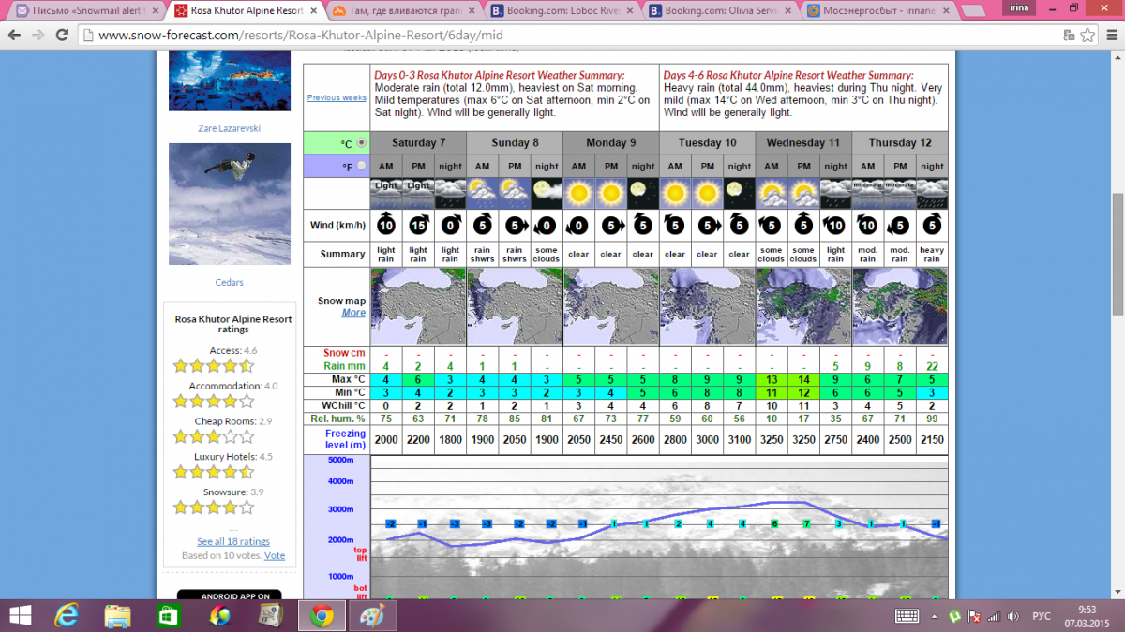Click Wednesday night wind 10 icon
Screen dimensions: 1125x632
[x=835, y=225]
